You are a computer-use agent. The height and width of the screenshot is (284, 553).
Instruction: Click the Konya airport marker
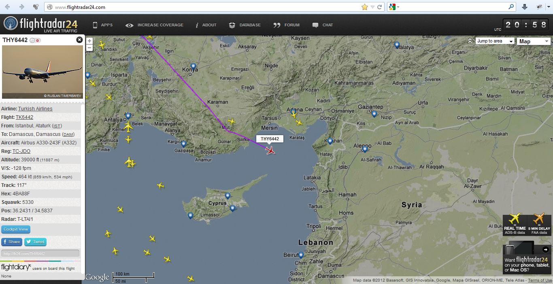tap(194, 66)
